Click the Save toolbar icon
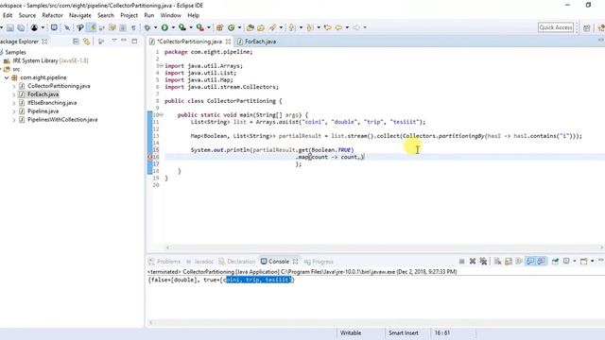This screenshot has height=340, width=605. point(10,27)
